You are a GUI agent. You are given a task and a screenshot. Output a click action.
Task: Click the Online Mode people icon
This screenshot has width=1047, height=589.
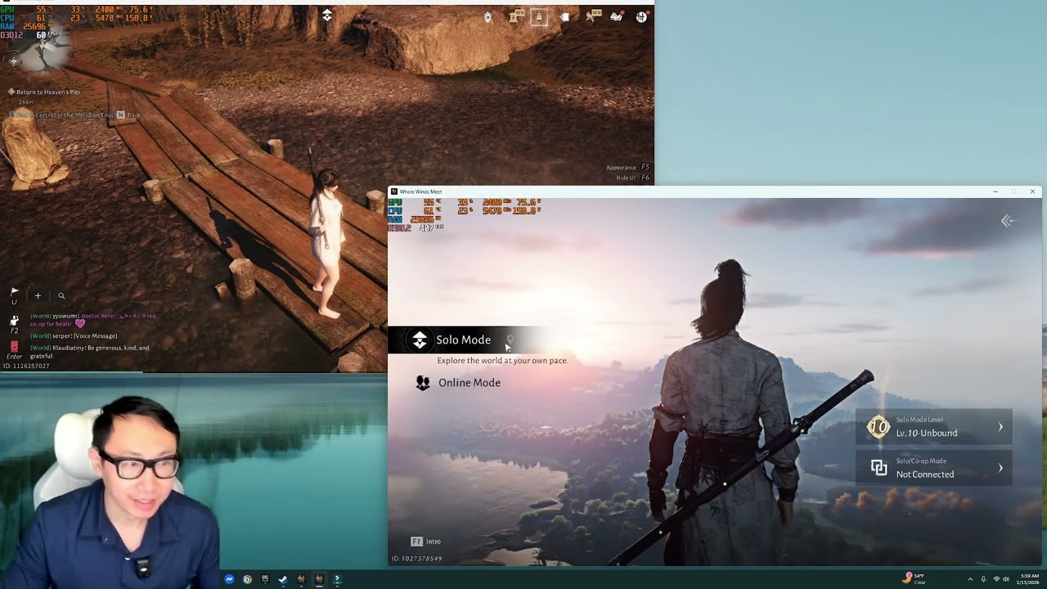423,383
